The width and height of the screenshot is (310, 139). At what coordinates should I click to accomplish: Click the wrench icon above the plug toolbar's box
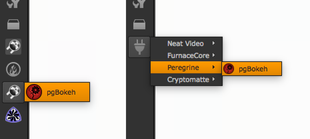pyautogui.click(x=139, y=4)
